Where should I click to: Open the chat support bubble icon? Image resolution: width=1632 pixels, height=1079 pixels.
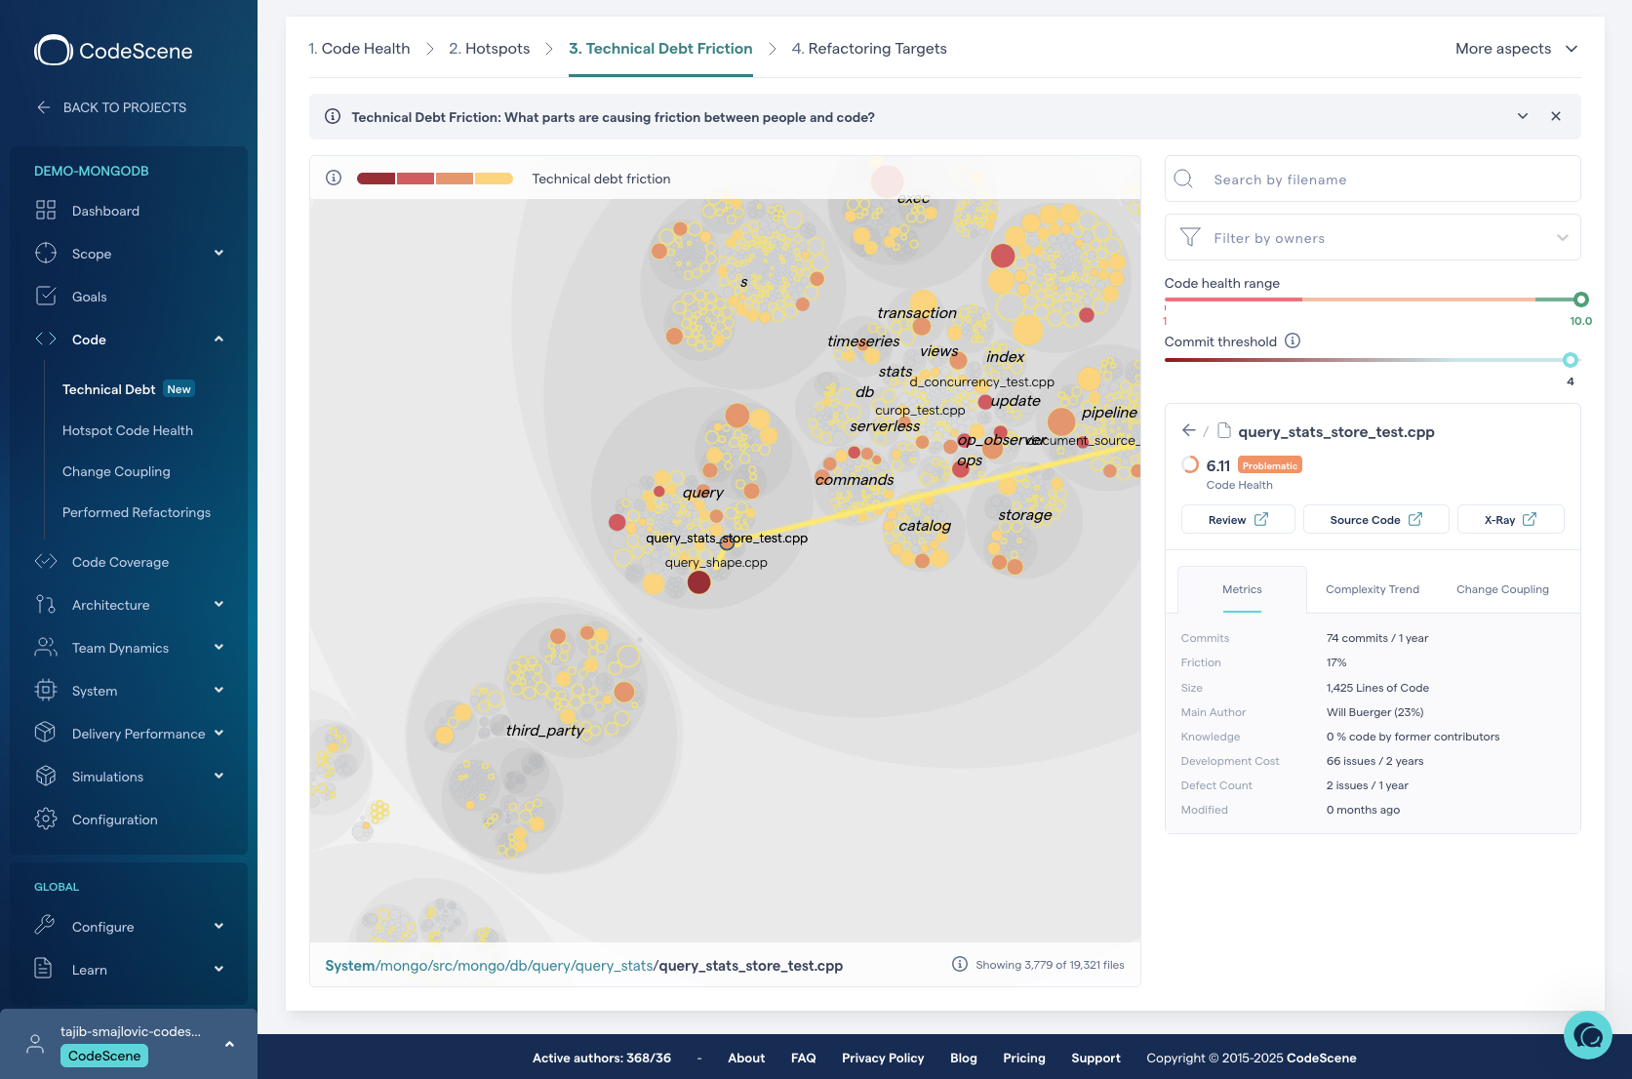tap(1587, 1035)
